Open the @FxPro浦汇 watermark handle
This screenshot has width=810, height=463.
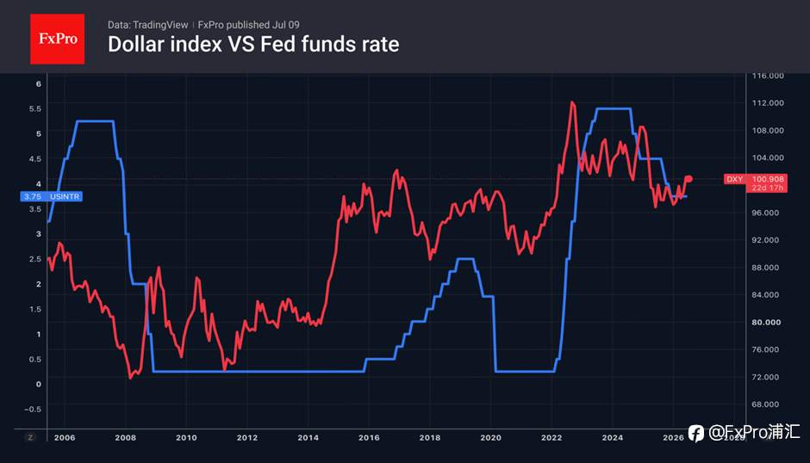pos(754,433)
